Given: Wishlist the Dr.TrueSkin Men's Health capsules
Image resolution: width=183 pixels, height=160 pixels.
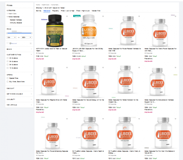Looking at the screenshot, I should [103, 119].
